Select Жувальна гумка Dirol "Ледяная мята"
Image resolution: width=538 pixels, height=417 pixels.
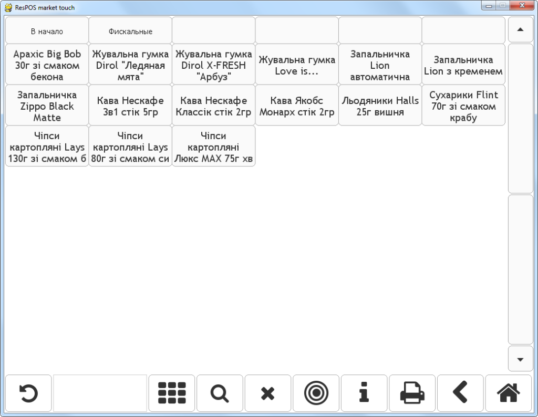tap(130, 65)
